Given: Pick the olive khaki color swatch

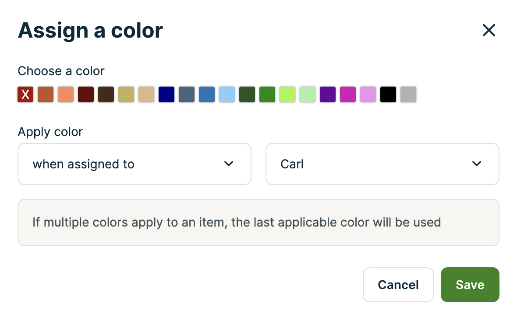Looking at the screenshot, I should (126, 94).
